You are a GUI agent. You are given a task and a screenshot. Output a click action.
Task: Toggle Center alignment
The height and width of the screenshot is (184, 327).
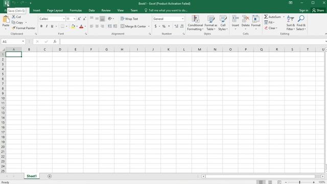(x=97, y=26)
